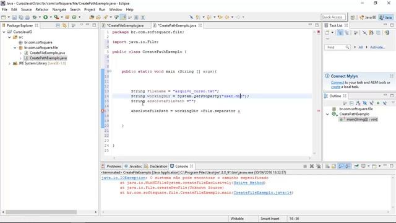This screenshot has width=396, height=223.
Task: Remove launch with Console X icon
Action: click(x=312, y=166)
